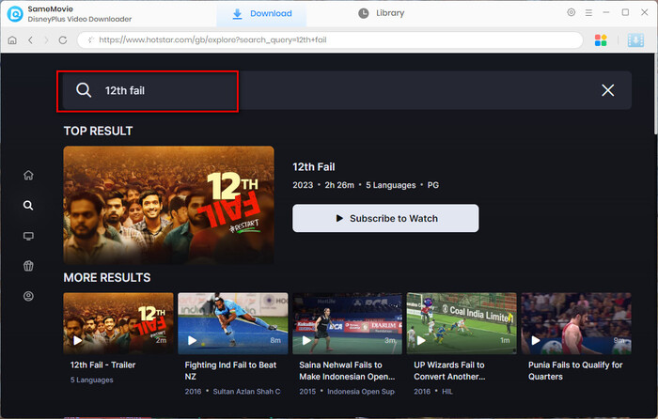This screenshot has height=419, width=658.
Task: Open Hotstar sidebar profile icon
Action: click(x=28, y=296)
